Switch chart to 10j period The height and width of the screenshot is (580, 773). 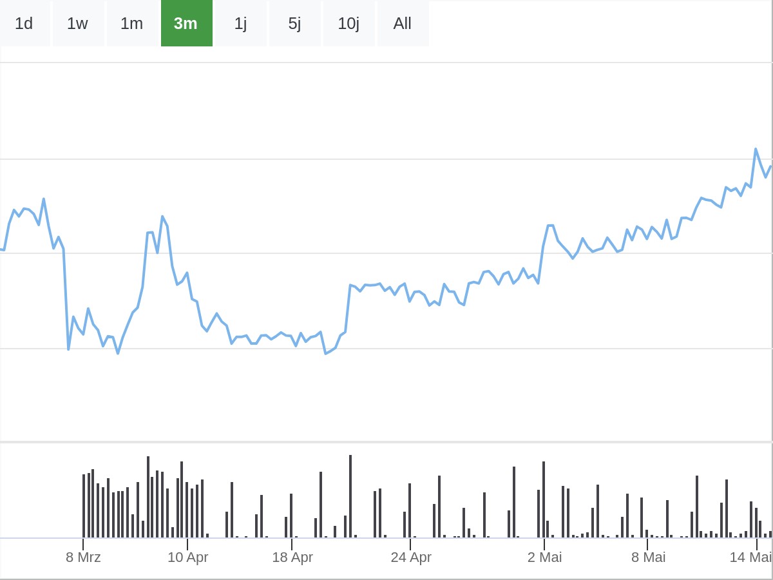[x=348, y=23]
